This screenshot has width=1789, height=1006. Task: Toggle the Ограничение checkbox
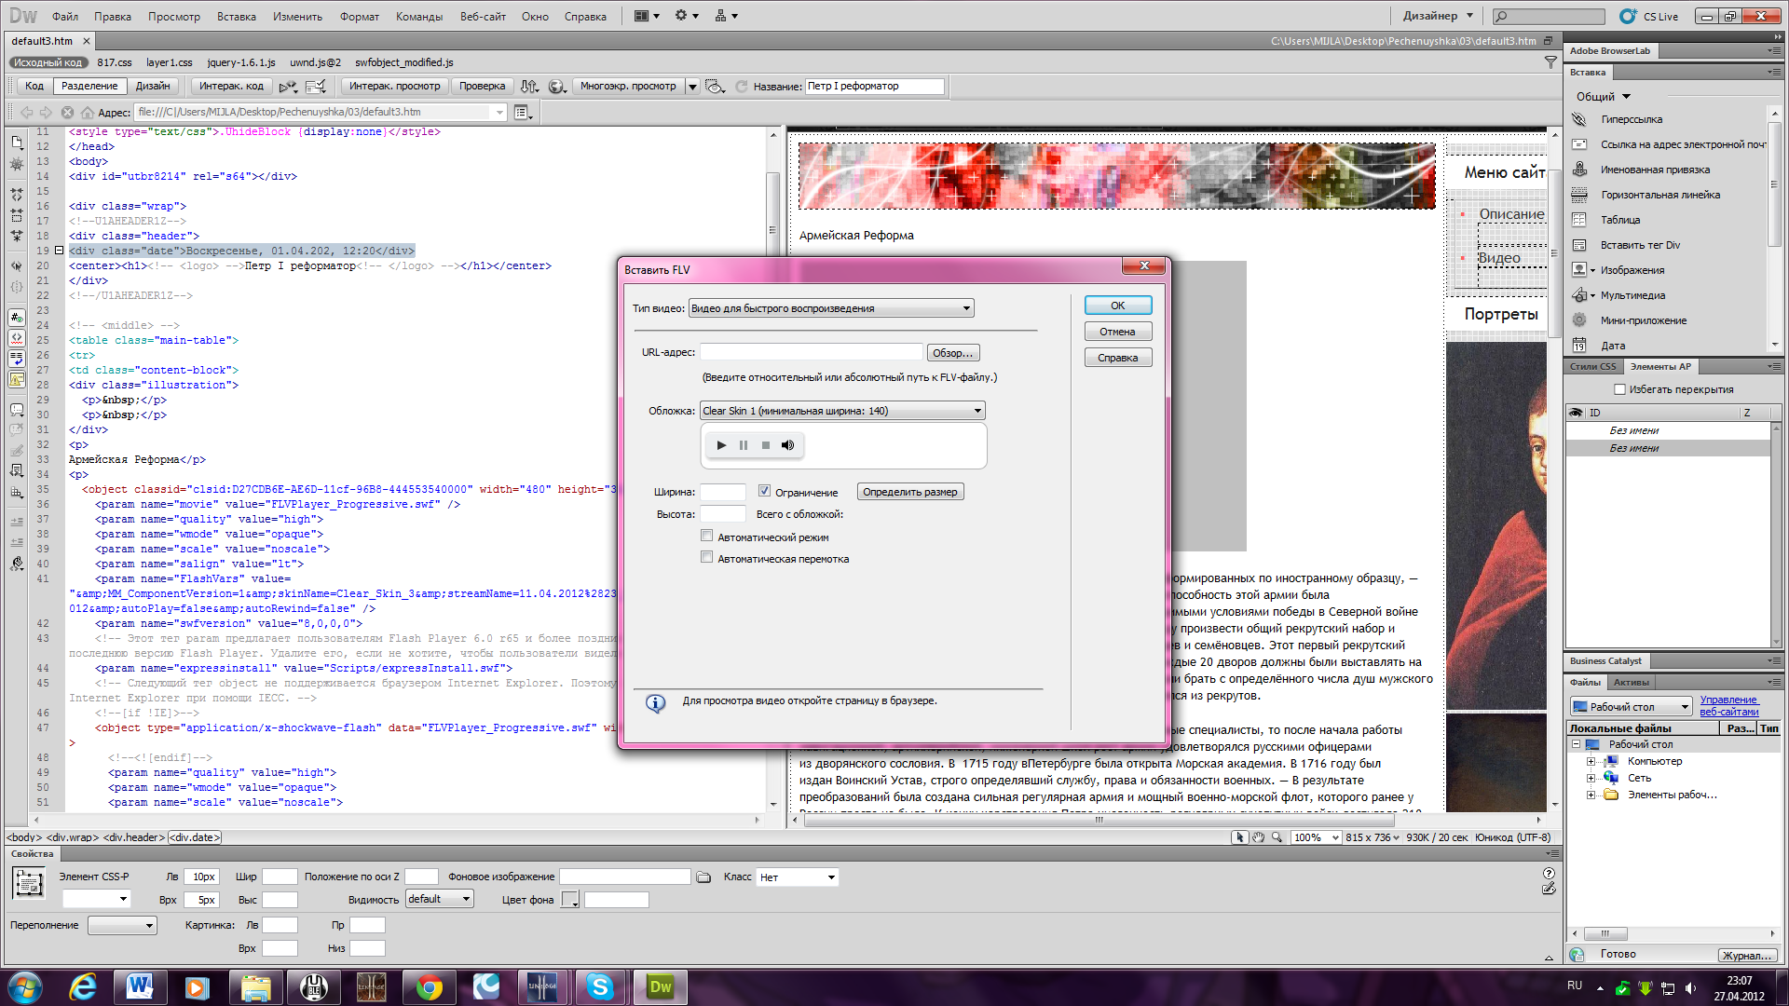[x=764, y=491]
